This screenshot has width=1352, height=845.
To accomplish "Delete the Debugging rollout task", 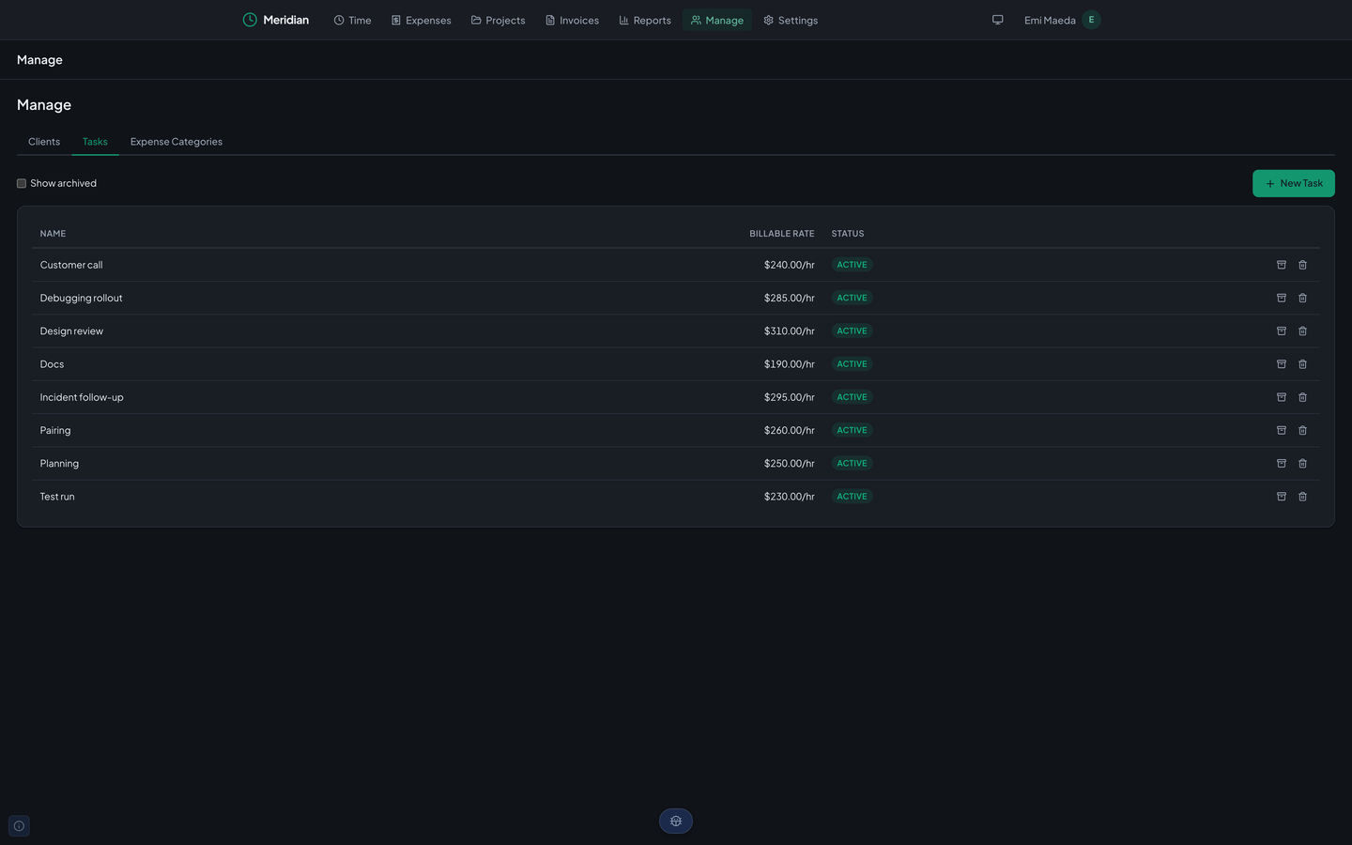I will pos(1302,298).
